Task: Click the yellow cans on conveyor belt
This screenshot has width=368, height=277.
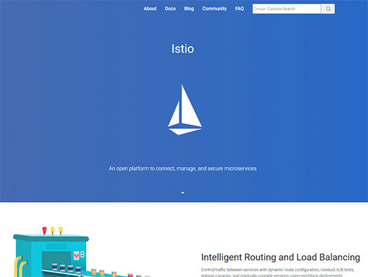Action: (103, 272)
